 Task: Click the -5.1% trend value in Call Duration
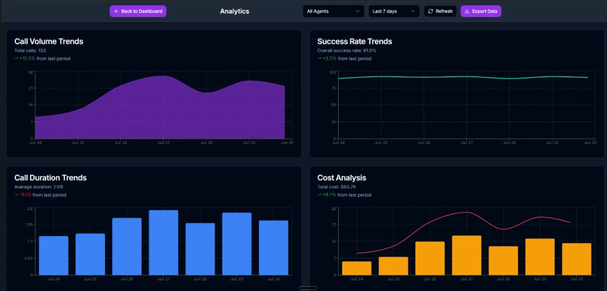pos(25,195)
